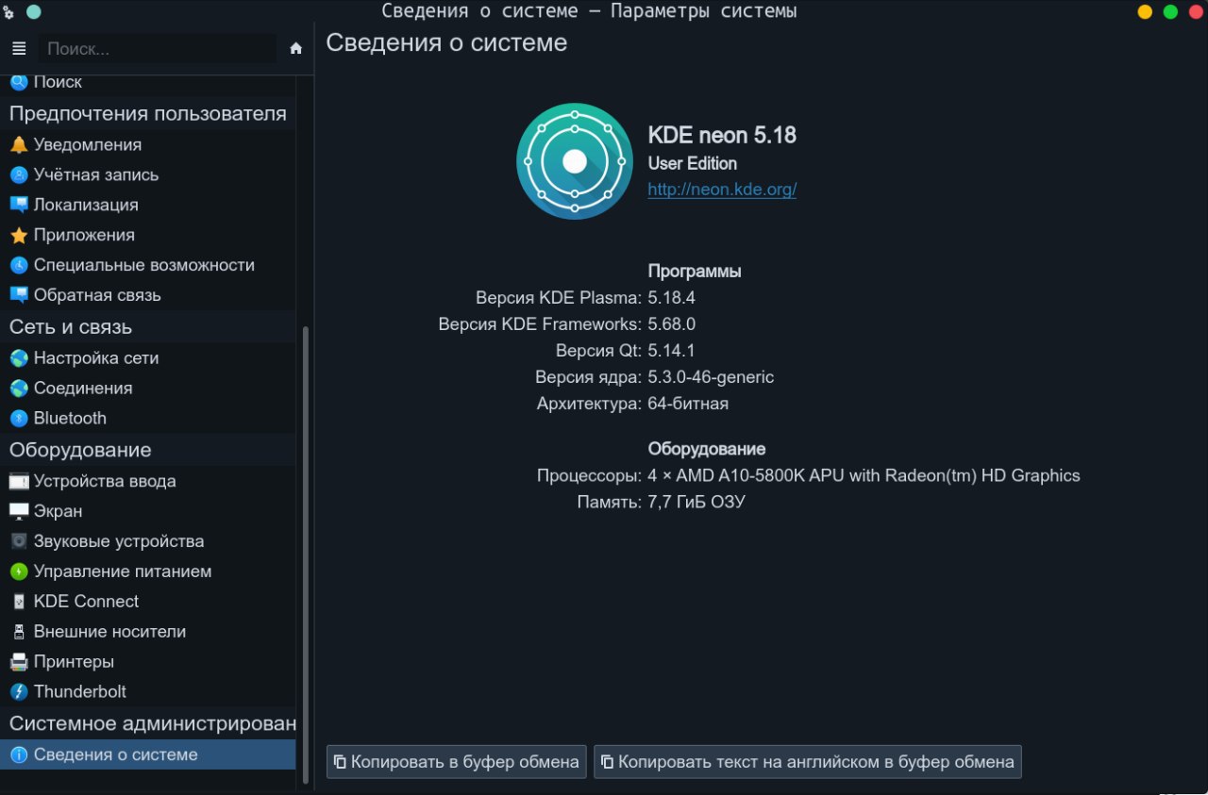The width and height of the screenshot is (1208, 795).
Task: Click the keyboard icon for Устройства ввода
Action: [19, 481]
